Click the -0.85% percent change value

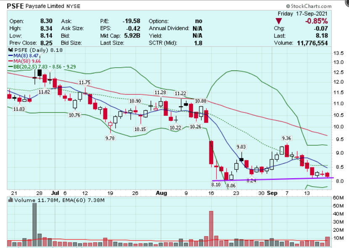(x=316, y=21)
